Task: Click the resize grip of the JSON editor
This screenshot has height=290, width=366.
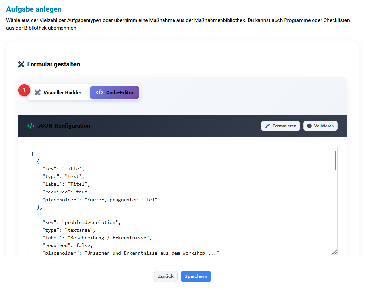Action: click(x=335, y=251)
